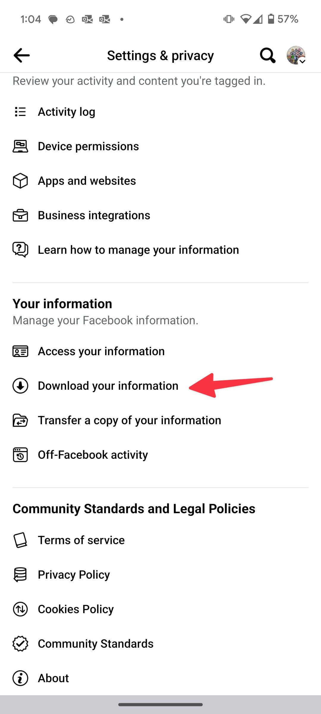Click the Off-Facebook activity history icon

point(20,455)
